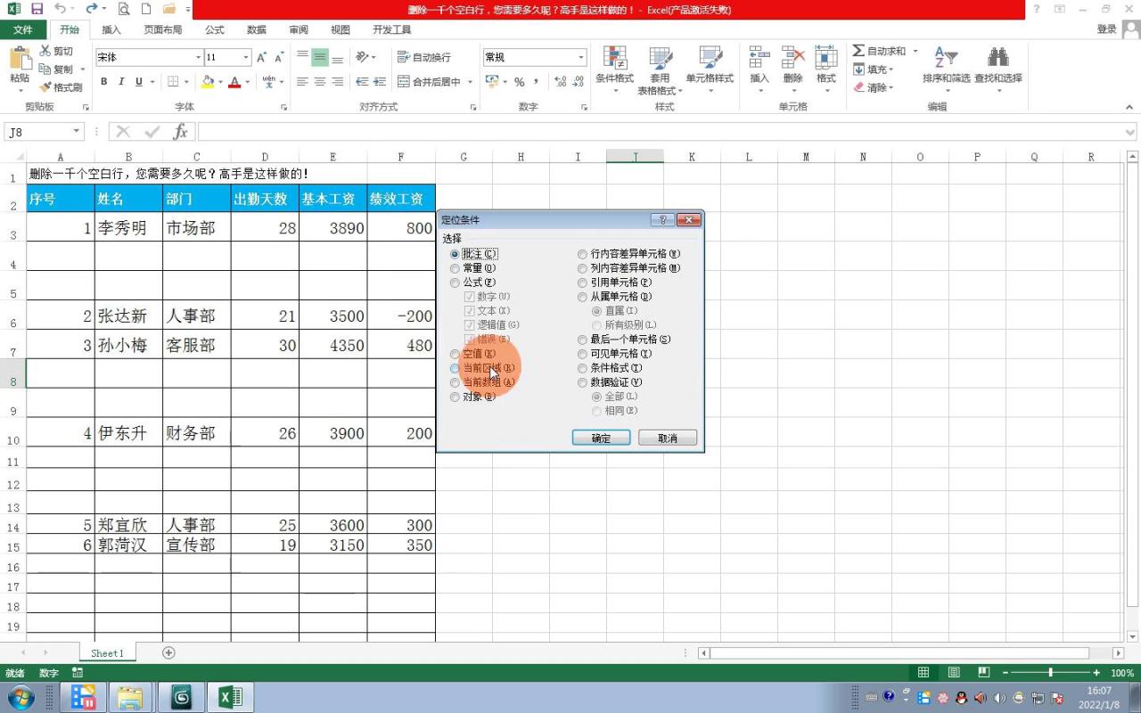Image resolution: width=1141 pixels, height=713 pixels.
Task: Switch to 插入 ribbon tab
Action: point(111,29)
